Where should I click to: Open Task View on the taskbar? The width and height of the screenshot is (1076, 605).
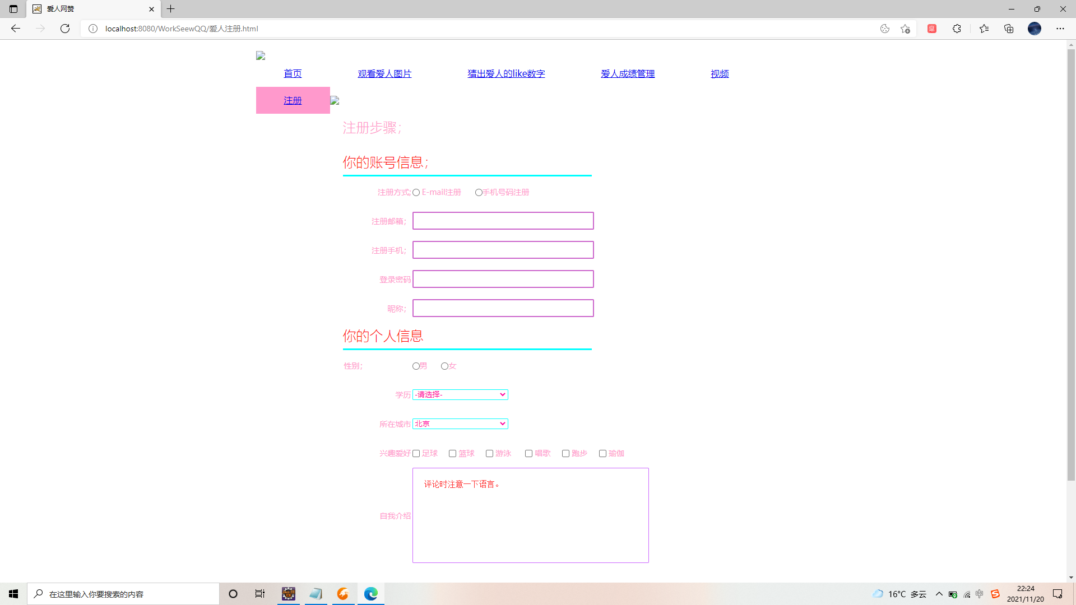[260, 594]
